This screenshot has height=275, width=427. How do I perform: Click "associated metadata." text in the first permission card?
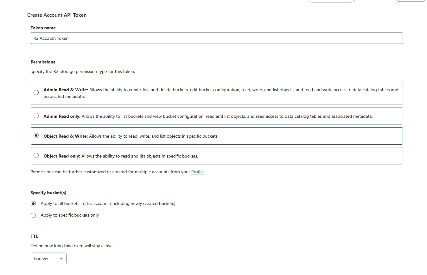point(64,97)
